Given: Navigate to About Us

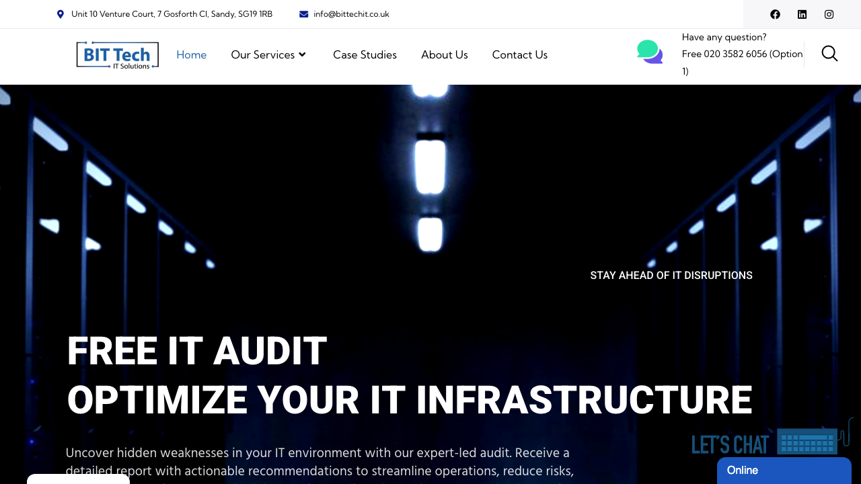Looking at the screenshot, I should click(x=444, y=55).
